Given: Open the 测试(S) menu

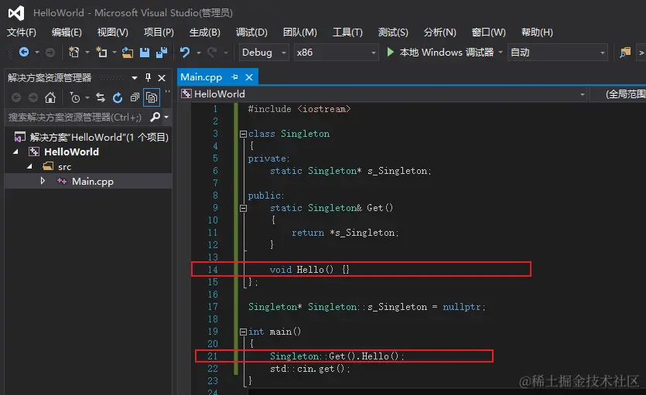Looking at the screenshot, I should point(393,32).
